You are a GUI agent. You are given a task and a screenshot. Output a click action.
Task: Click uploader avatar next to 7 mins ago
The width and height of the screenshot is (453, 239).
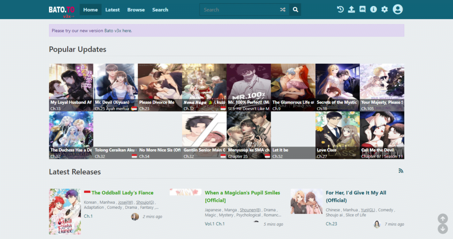(377, 224)
